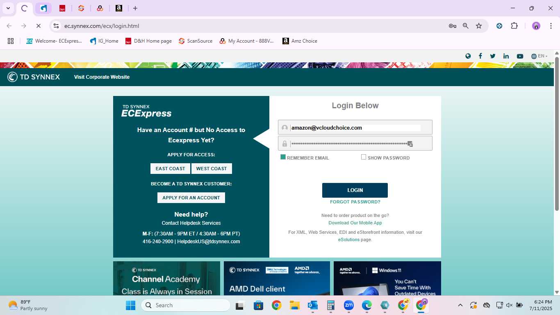
Task: Switch to the ScanSource browser tab
Action: click(81, 8)
